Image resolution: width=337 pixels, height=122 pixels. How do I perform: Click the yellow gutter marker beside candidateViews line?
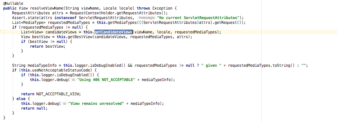(x=0, y=32)
